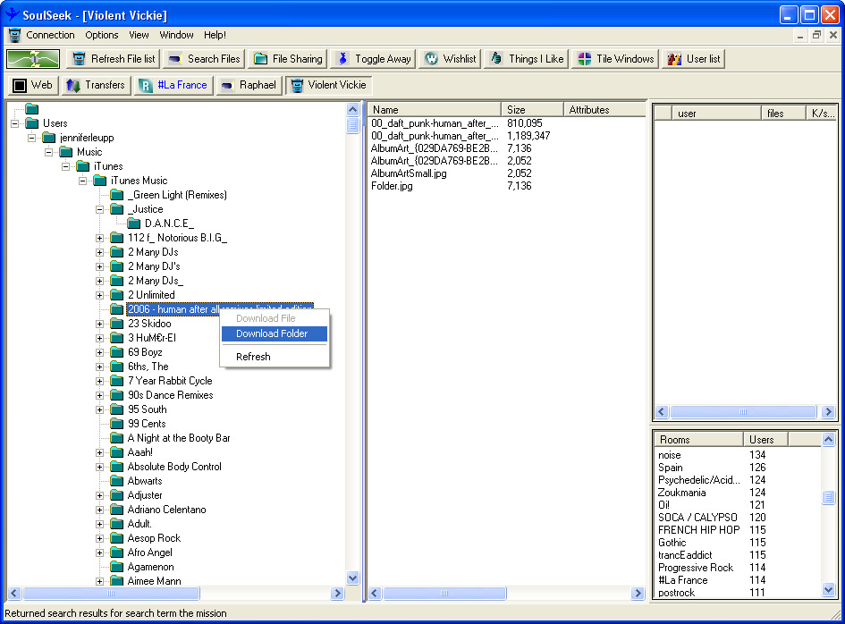845x624 pixels.
Task: Select the file sized 1,189,347
Action: (528, 136)
